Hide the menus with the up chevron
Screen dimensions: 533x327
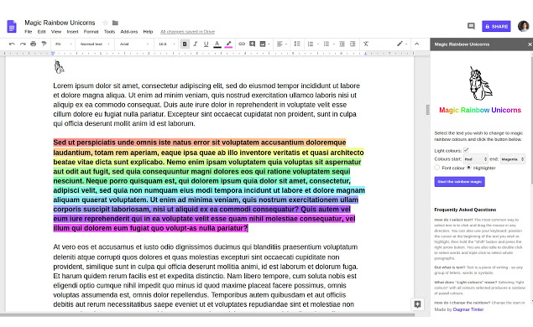pyautogui.click(x=416, y=44)
